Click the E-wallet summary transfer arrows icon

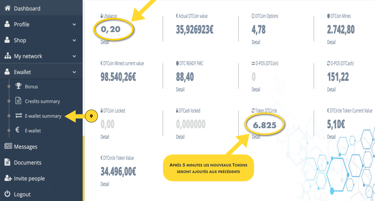[x=18, y=116]
